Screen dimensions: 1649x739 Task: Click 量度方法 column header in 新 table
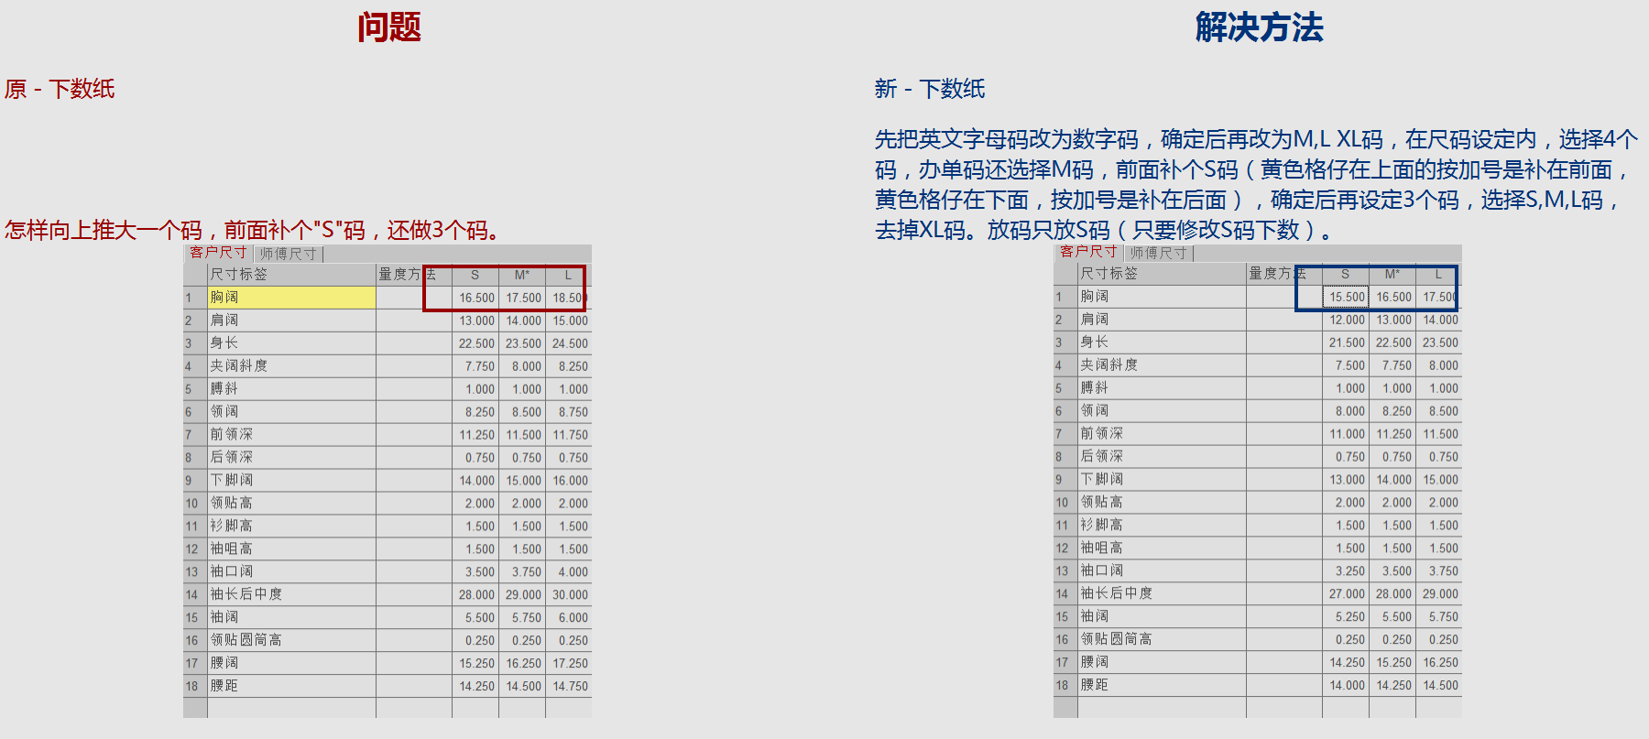pos(1283,274)
